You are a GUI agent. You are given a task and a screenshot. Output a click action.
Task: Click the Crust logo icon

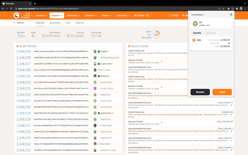[x=16, y=15]
